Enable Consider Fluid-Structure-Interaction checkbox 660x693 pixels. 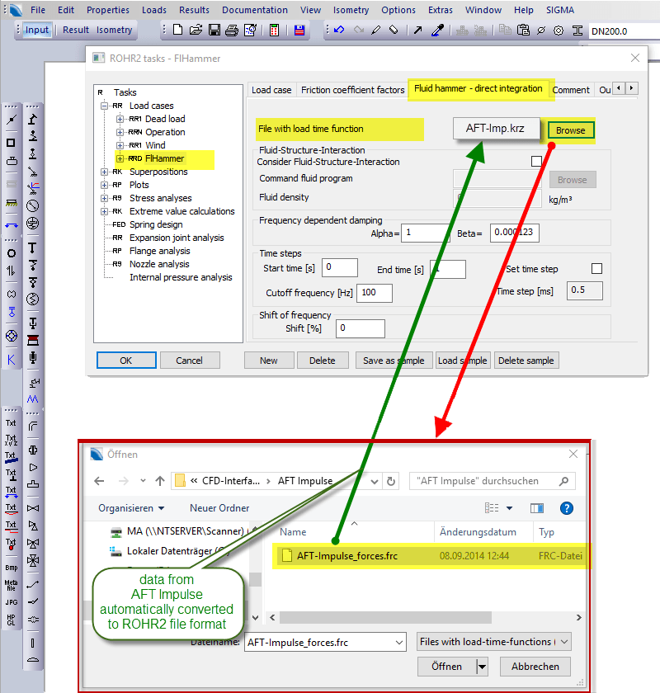pyautogui.click(x=536, y=162)
